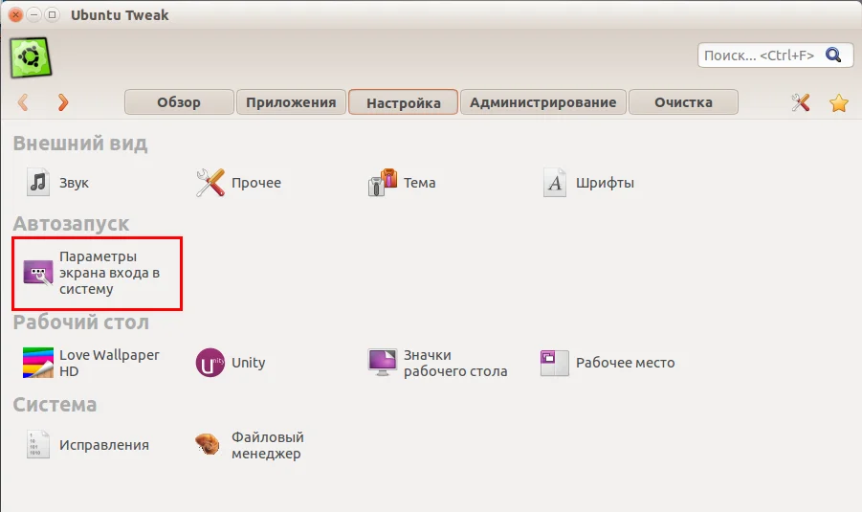Screen dimensions: 862x512
Task: Open login screen settings purple icon
Action: (38, 273)
